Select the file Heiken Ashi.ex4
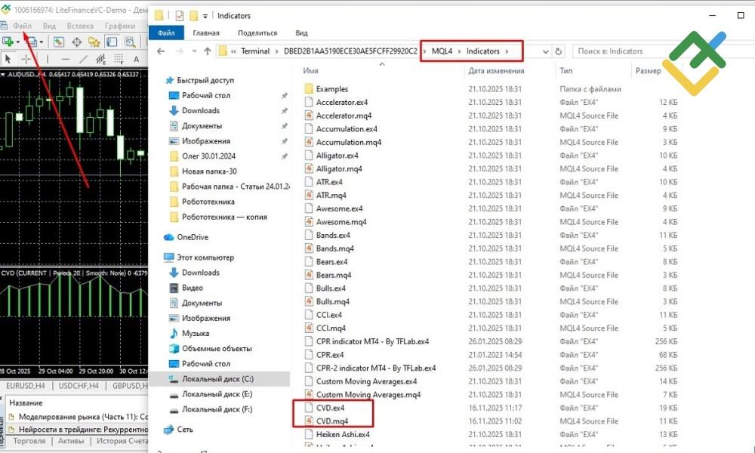Screen dimensions: 755x453 coord(343,434)
